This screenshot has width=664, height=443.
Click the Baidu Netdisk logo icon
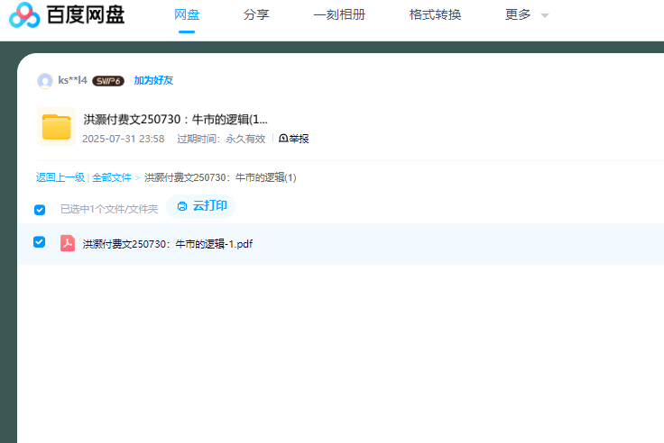click(x=25, y=15)
